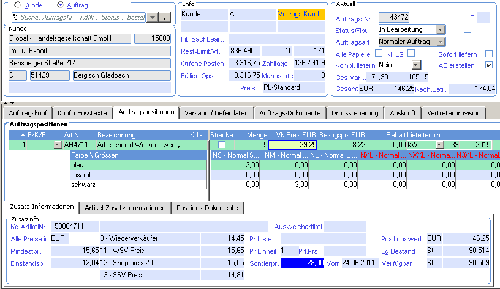Expand the Kompl. liefern Nein dropdown
Screen dimensions: 500x289
(x=416, y=65)
